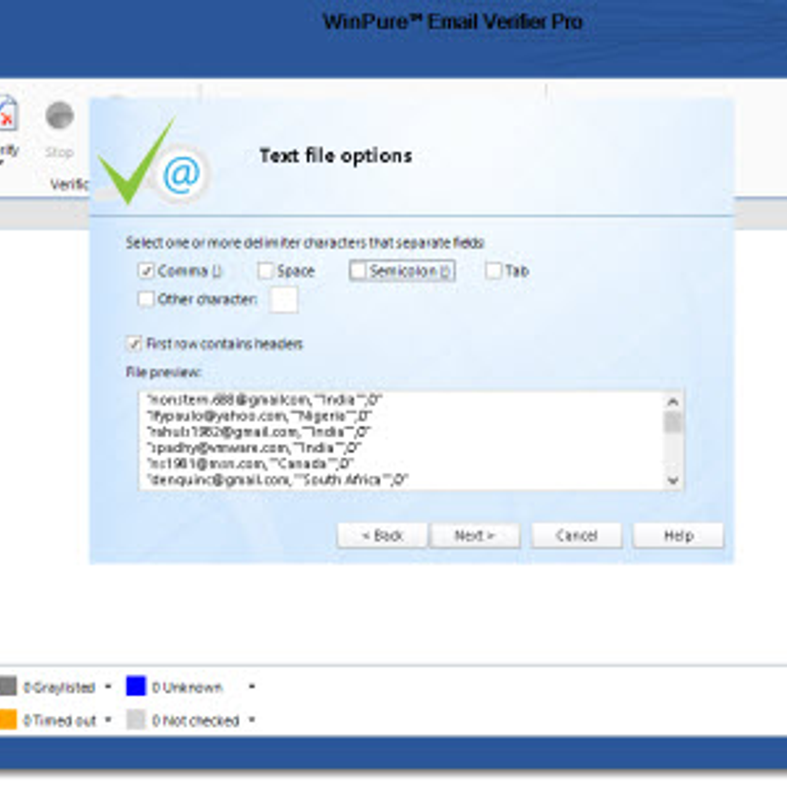Click the gray Graylisted color swatch
This screenshot has height=787, width=787.
point(8,686)
